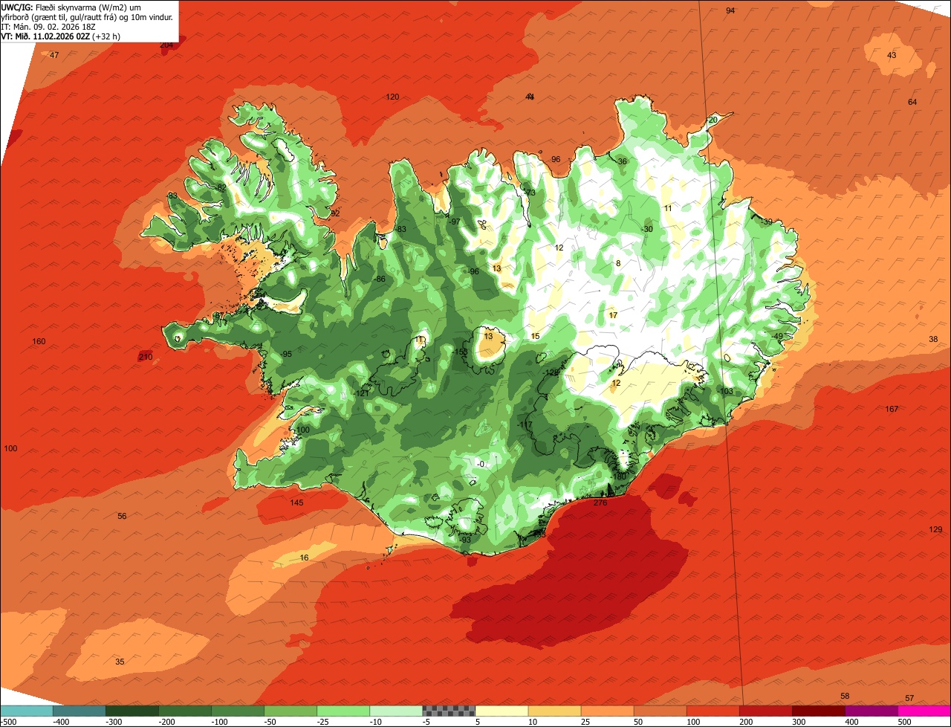Image resolution: width=951 pixels, height=727 pixels.
Task: Click the 94 value on the map
Action: pos(730,10)
